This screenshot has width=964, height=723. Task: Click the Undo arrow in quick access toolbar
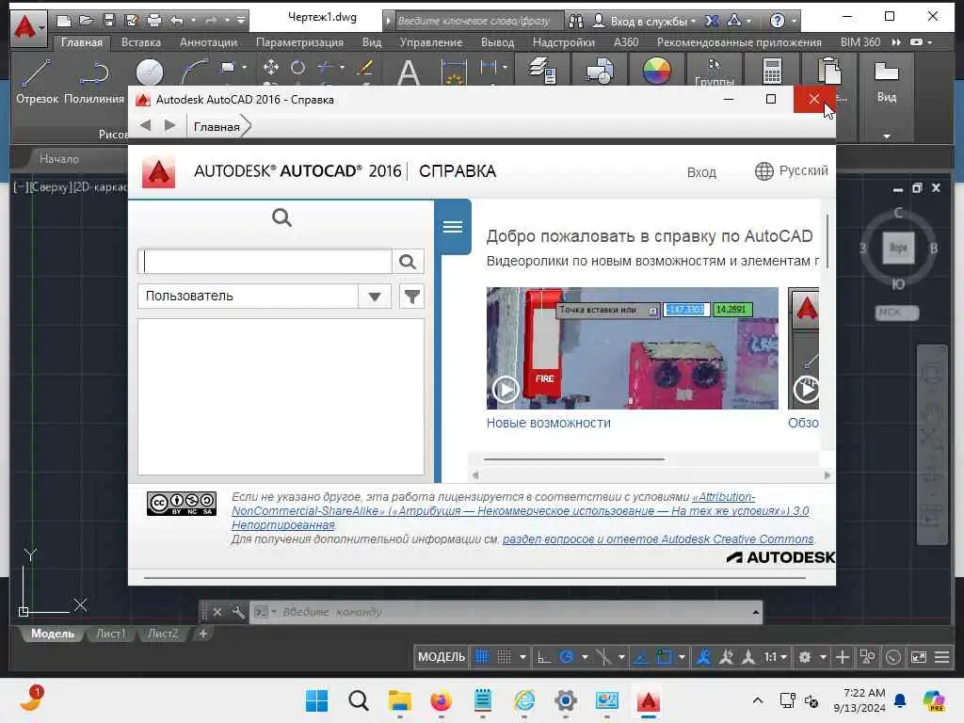tap(177, 21)
